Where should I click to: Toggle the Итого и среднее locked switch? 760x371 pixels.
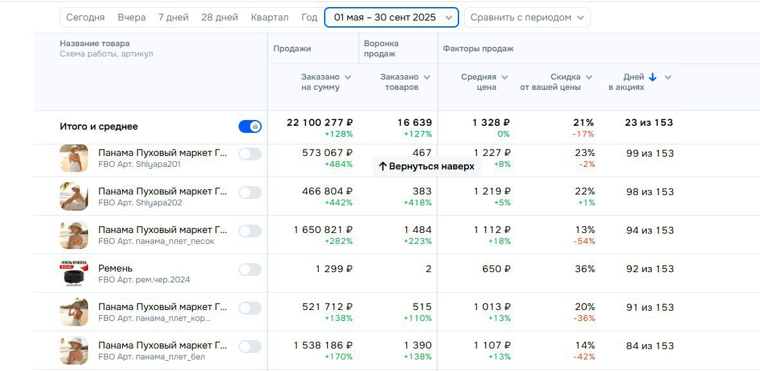[249, 126]
